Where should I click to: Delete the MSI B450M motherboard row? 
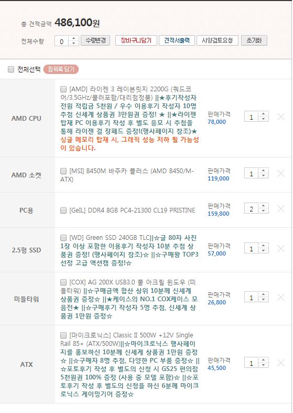(x=280, y=174)
